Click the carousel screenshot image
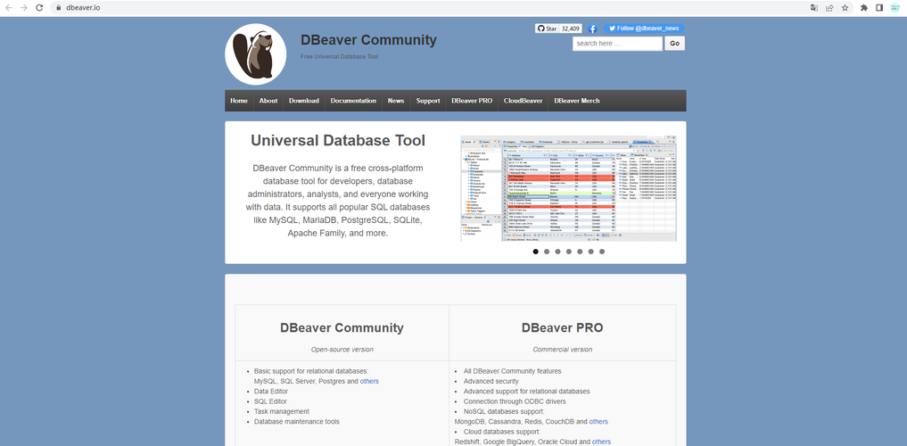907x446 pixels. [569, 188]
